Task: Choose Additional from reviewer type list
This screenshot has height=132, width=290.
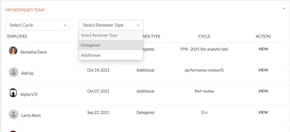Action: coord(111,55)
